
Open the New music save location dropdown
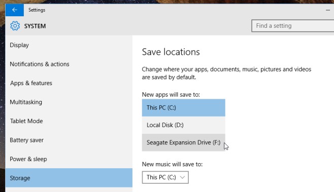(x=165, y=177)
